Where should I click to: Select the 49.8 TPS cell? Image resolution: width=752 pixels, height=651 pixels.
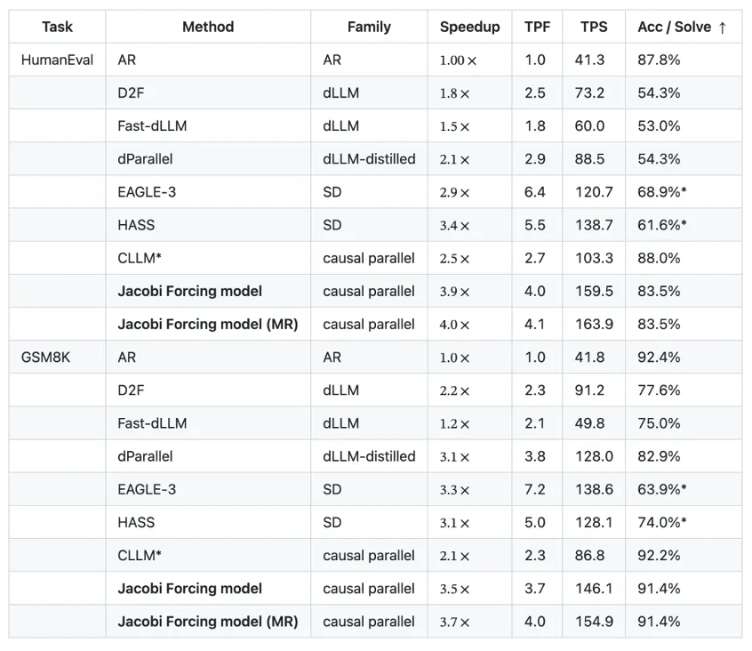(x=589, y=423)
